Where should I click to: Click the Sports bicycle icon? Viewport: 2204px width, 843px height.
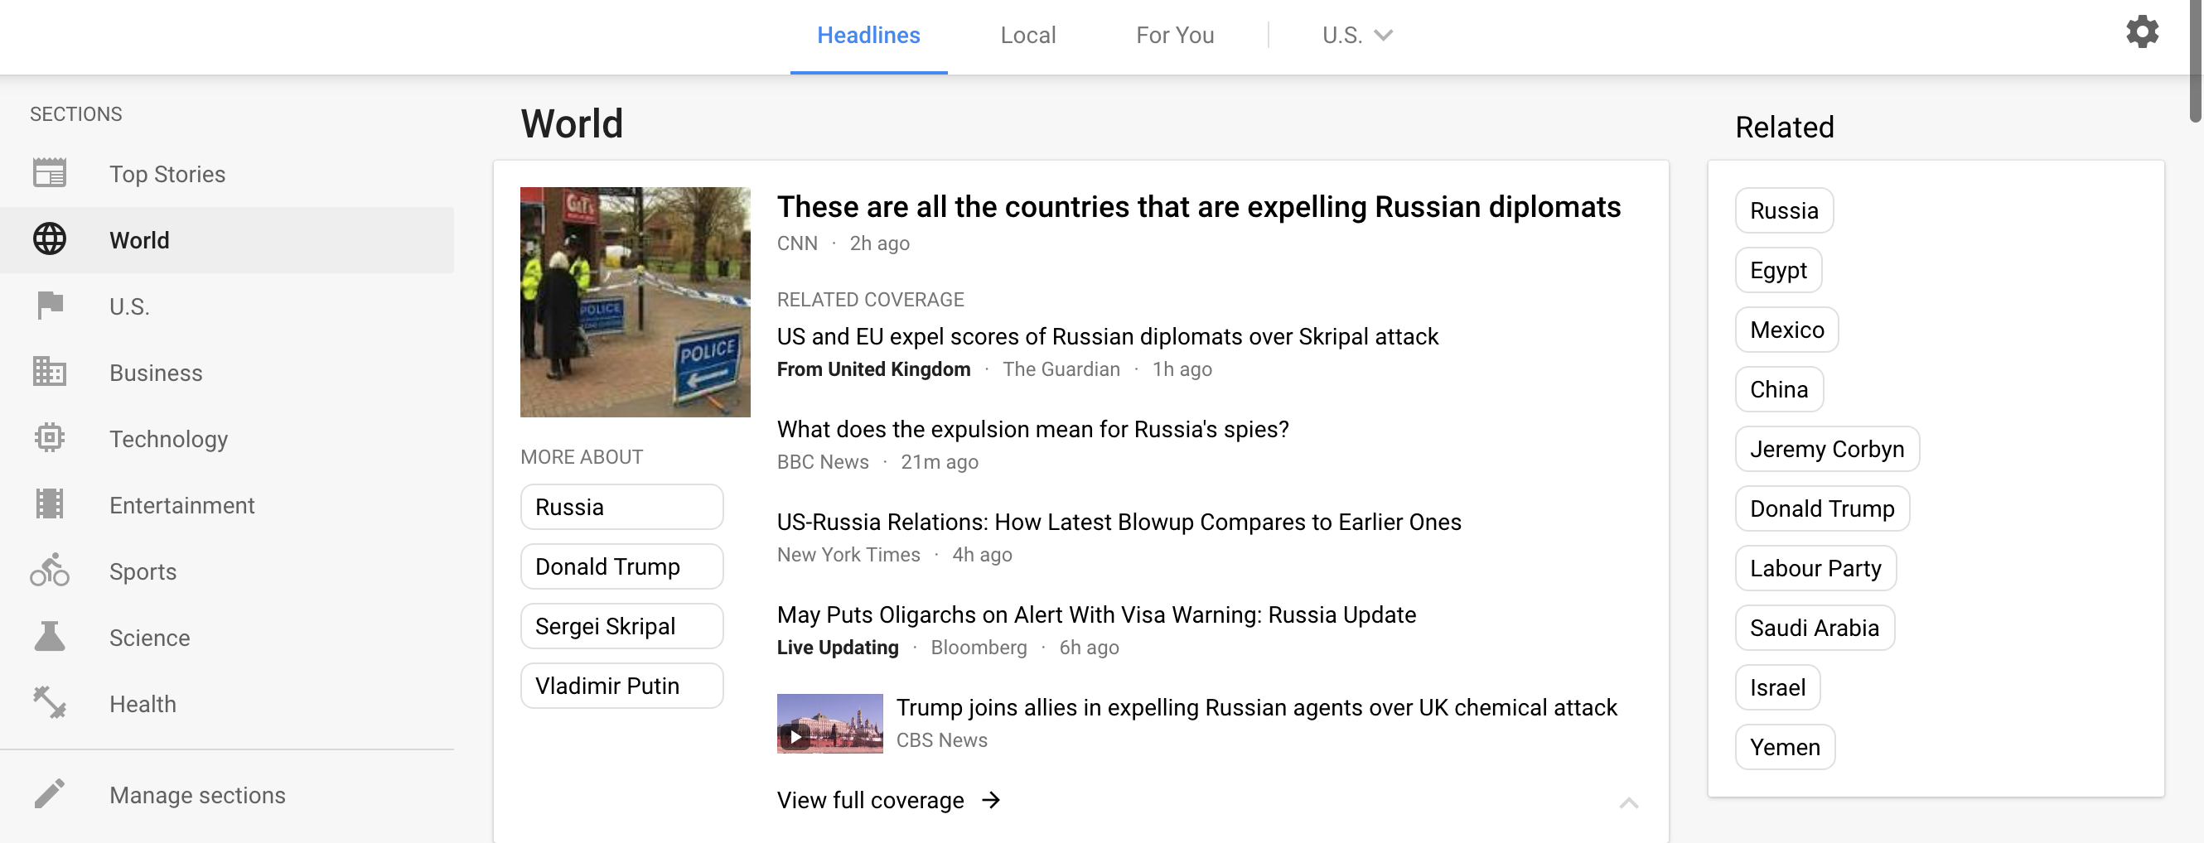coord(50,571)
